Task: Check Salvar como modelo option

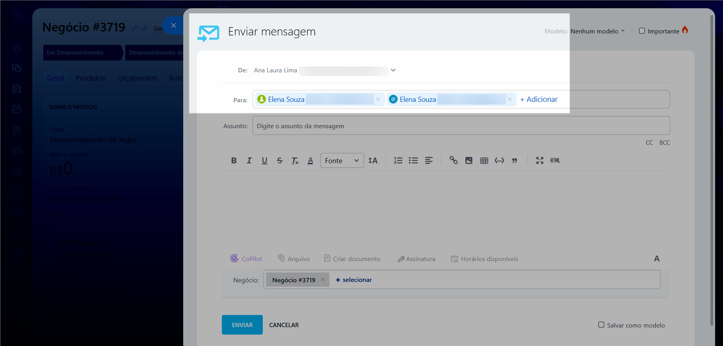Action: pyautogui.click(x=601, y=325)
